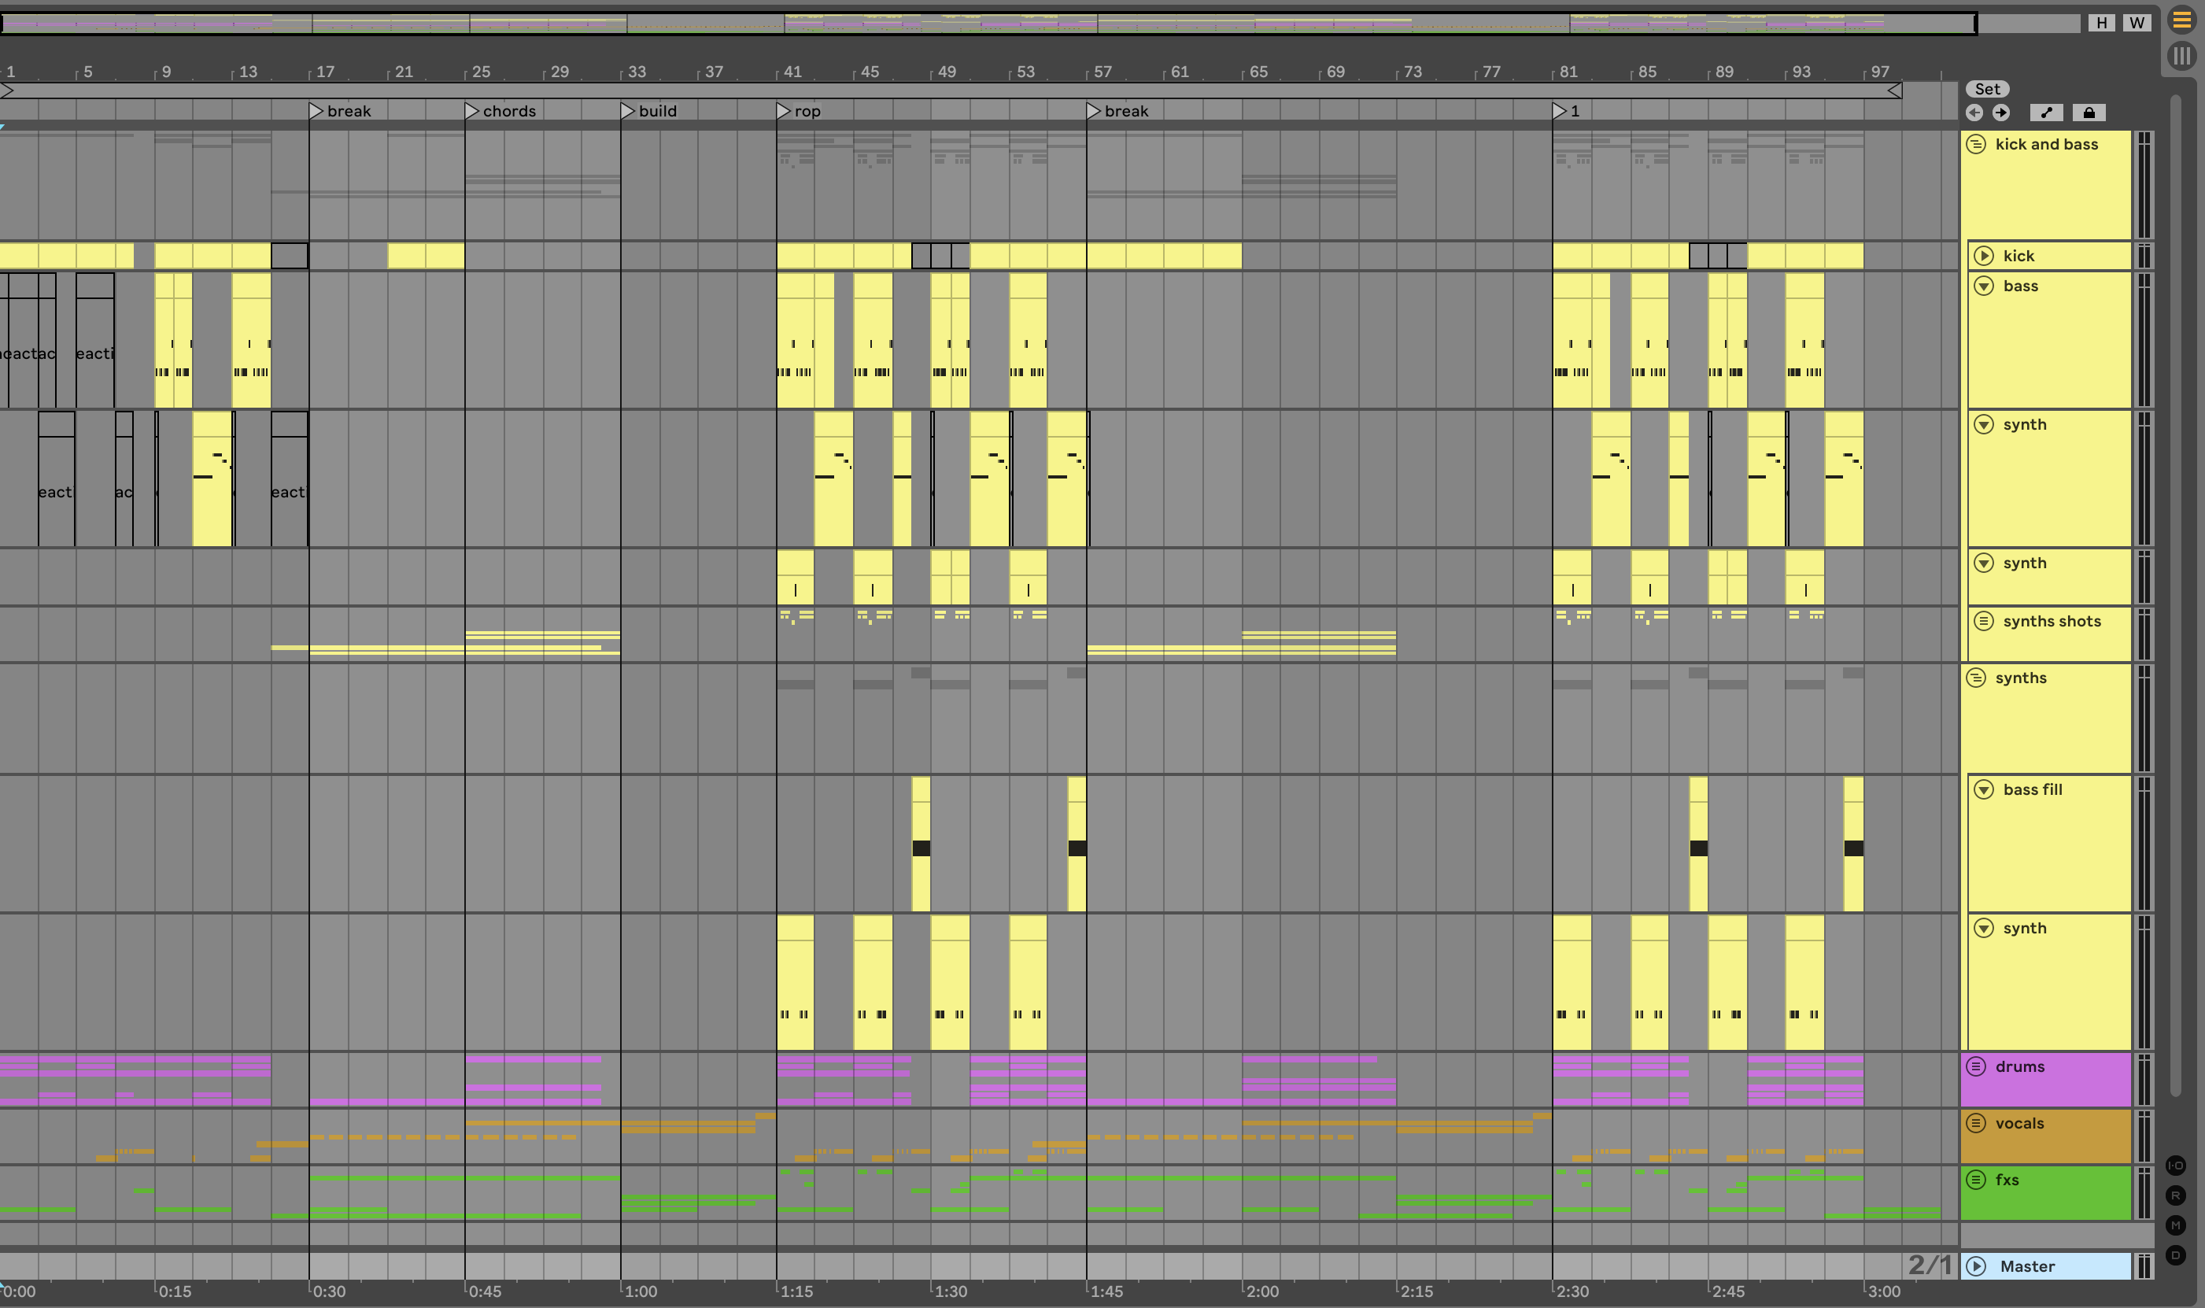Switch to Arrangement view with the horizontal lines icon

pyautogui.click(x=2181, y=20)
